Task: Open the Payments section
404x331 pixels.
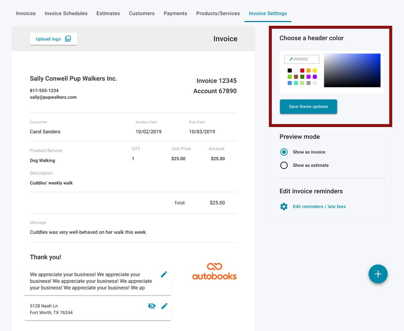Action: (x=175, y=13)
